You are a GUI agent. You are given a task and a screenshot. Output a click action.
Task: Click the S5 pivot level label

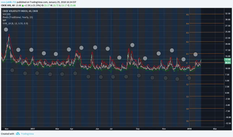point(187,121)
